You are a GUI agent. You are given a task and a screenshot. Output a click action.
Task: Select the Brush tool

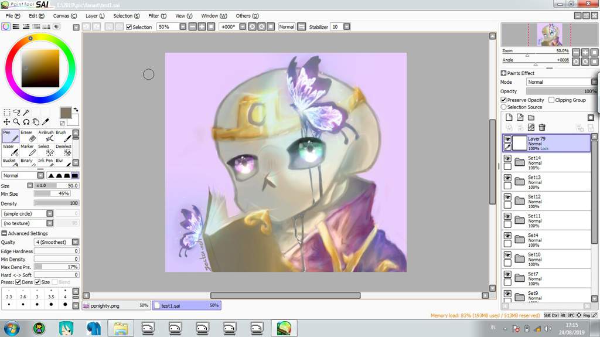coord(63,137)
